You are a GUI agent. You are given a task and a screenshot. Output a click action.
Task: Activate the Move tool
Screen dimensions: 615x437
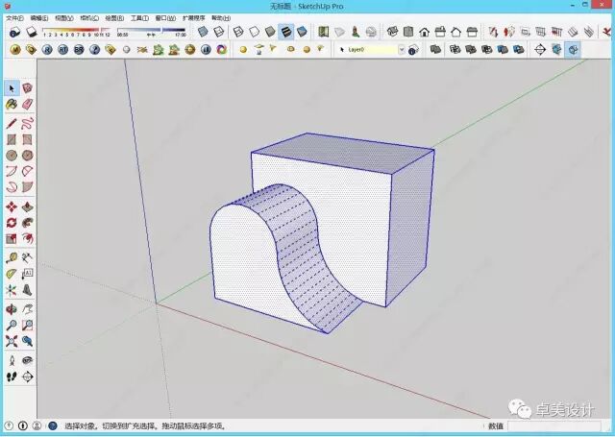click(12, 206)
